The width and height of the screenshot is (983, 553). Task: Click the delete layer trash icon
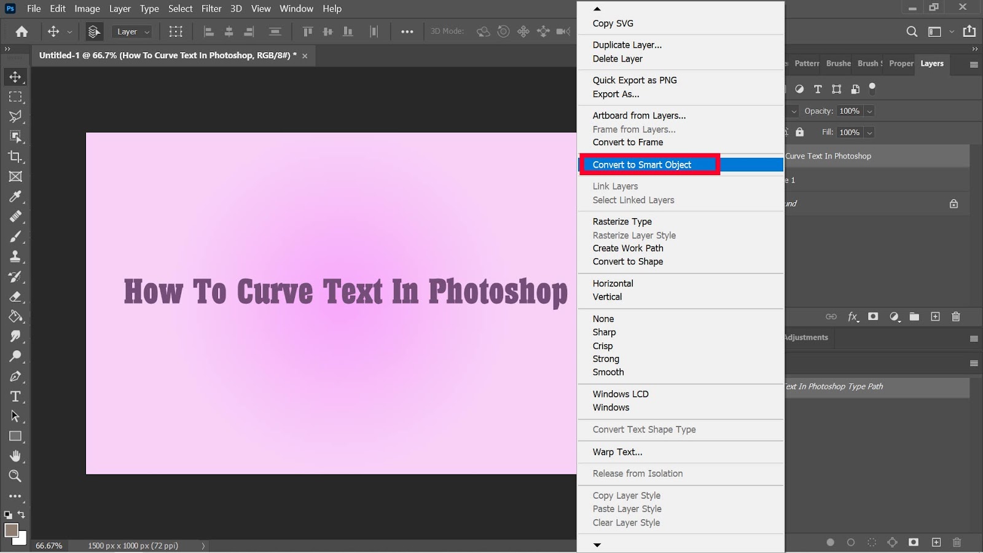[956, 317]
